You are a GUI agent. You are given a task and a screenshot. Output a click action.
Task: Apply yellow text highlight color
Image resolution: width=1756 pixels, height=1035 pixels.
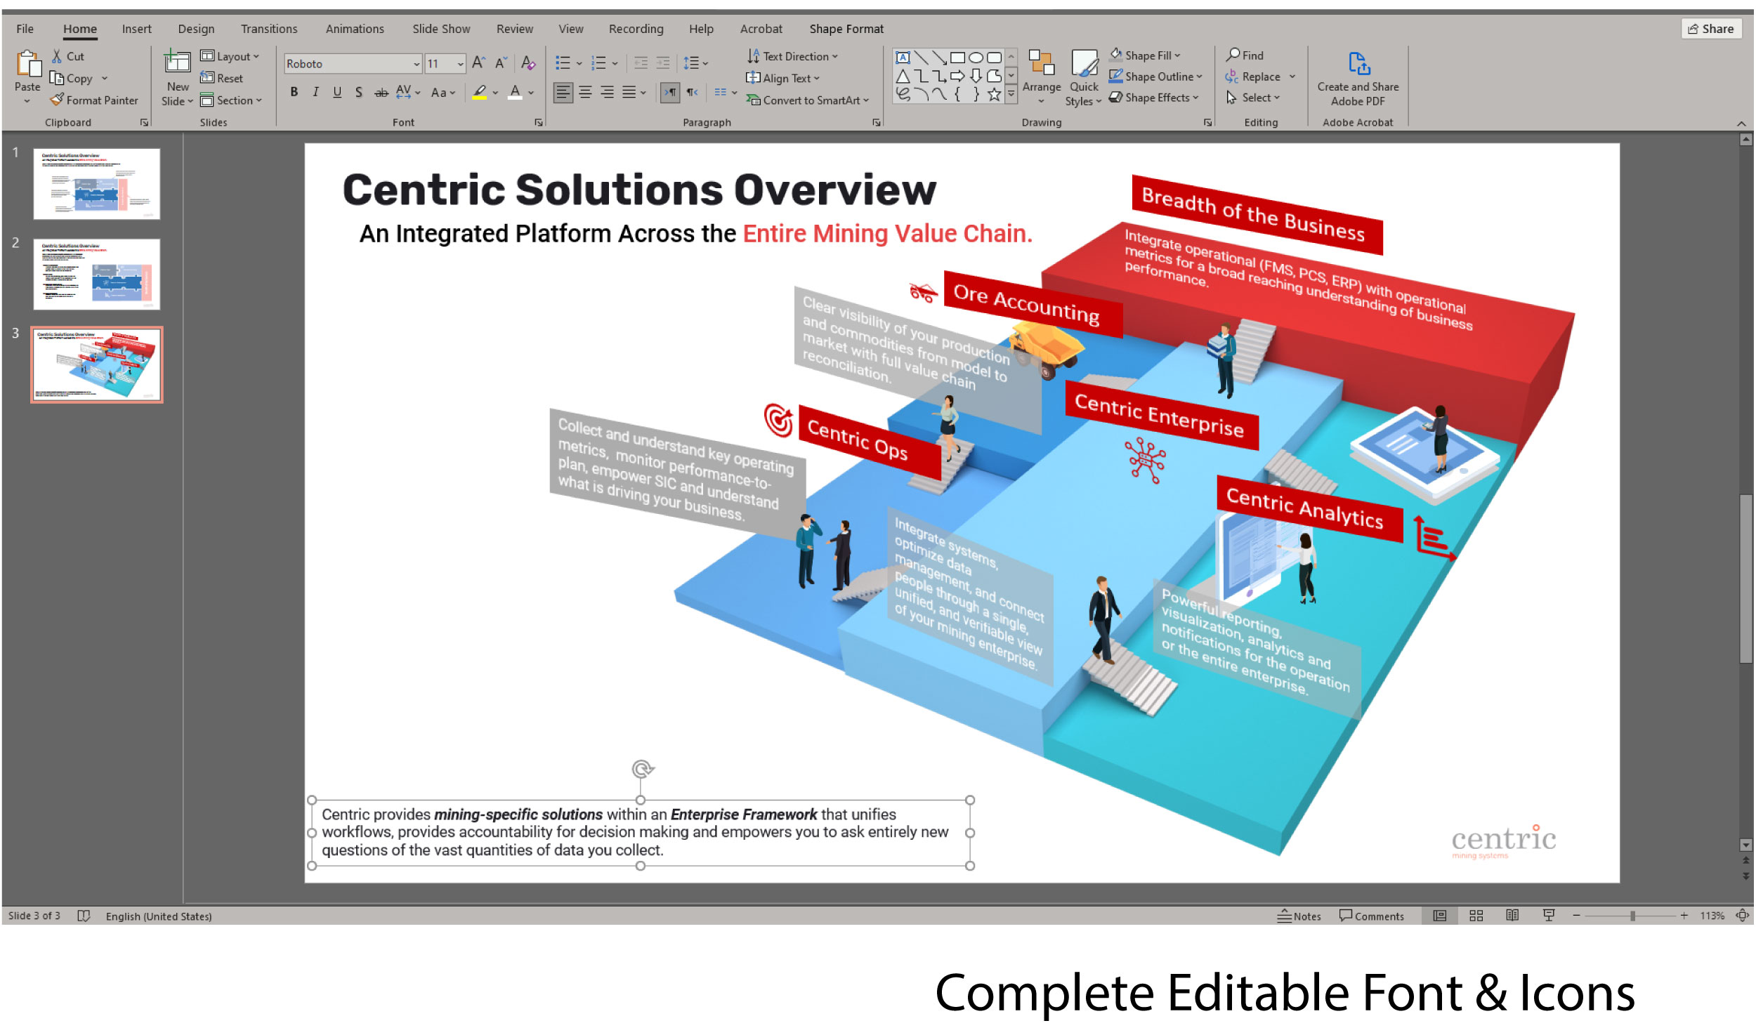pos(480,92)
